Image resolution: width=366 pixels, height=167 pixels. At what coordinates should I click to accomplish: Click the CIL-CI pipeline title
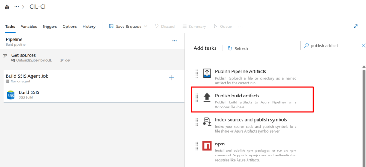38,7
